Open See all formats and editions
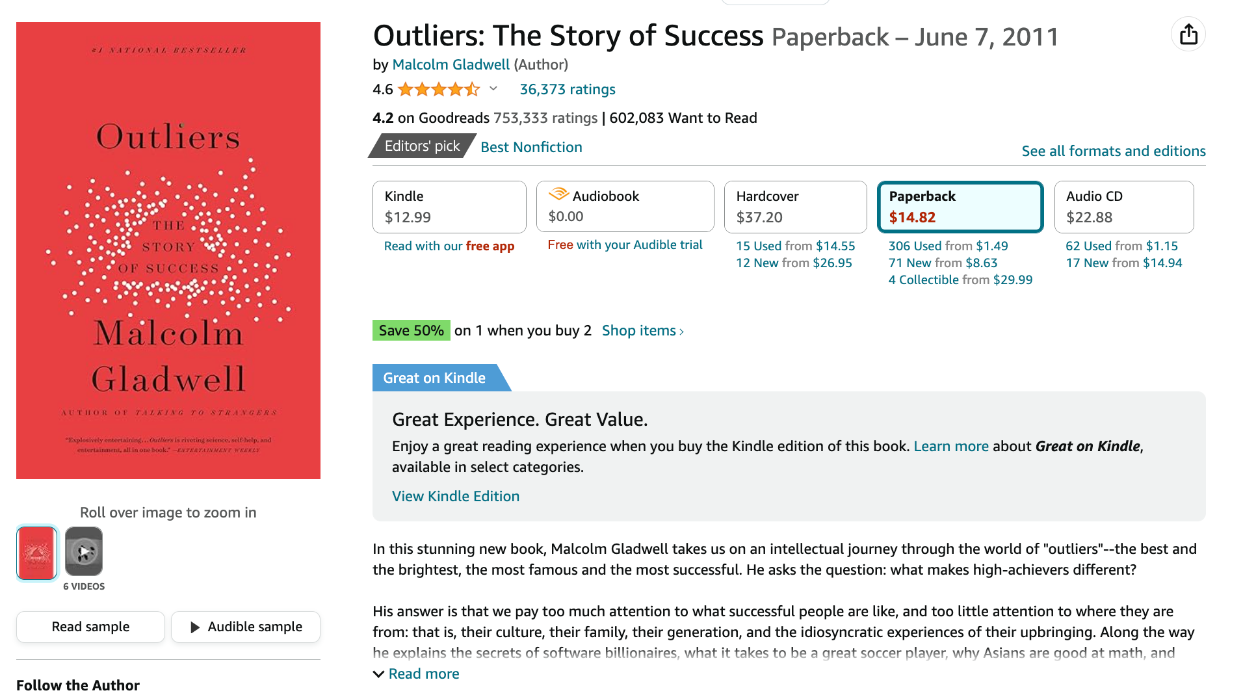1243x693 pixels. (x=1113, y=151)
